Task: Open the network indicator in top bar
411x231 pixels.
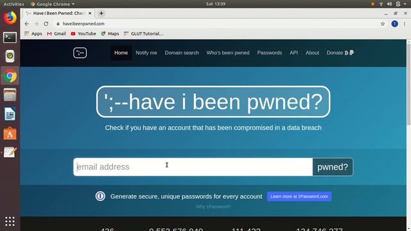Action: (x=381, y=4)
